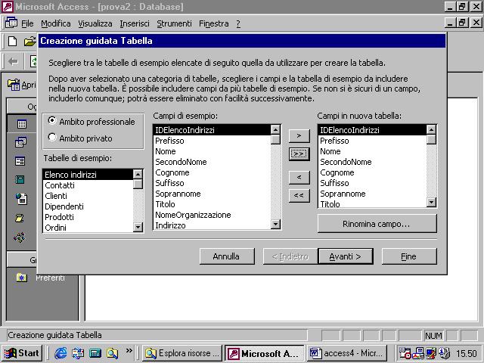Select the Ambito privato radio button
This screenshot has width=484, height=363.
[x=52, y=137]
